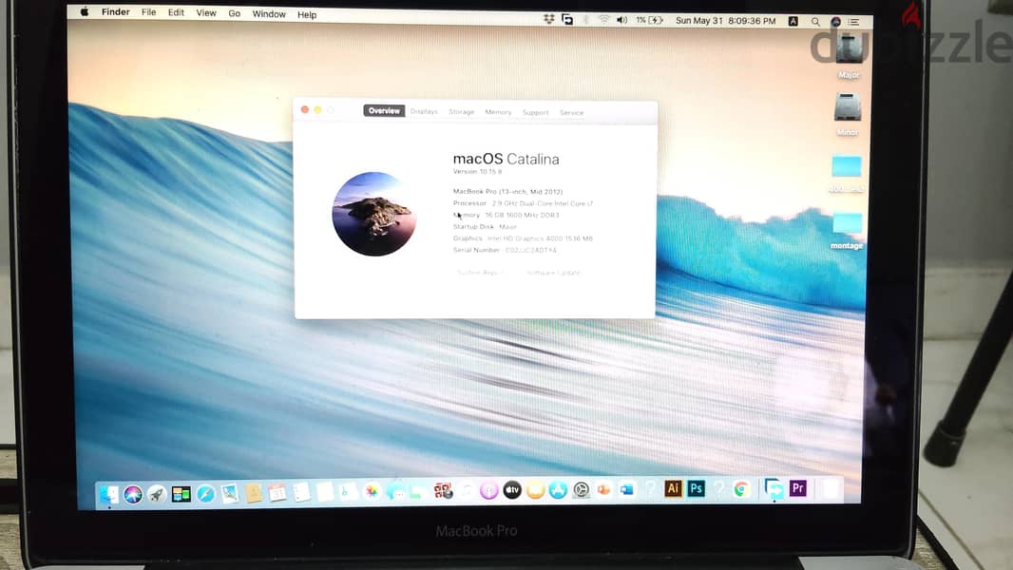
Task: Open System Preferences gear icon
Action: [x=581, y=490]
